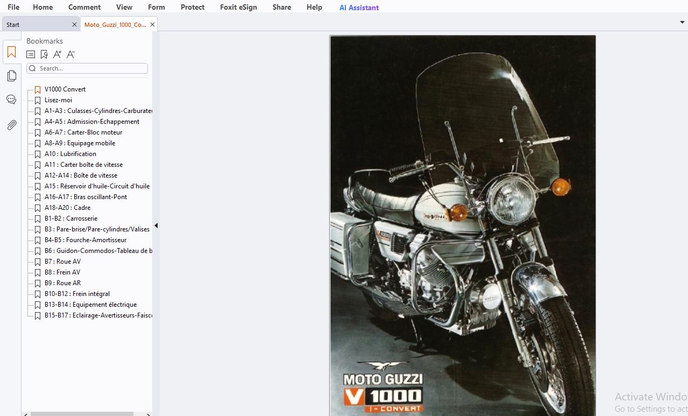The width and height of the screenshot is (688, 416).
Task: Go to bookmark B4-B5 : Fourche-Amortisseur
Action: pyautogui.click(x=86, y=240)
